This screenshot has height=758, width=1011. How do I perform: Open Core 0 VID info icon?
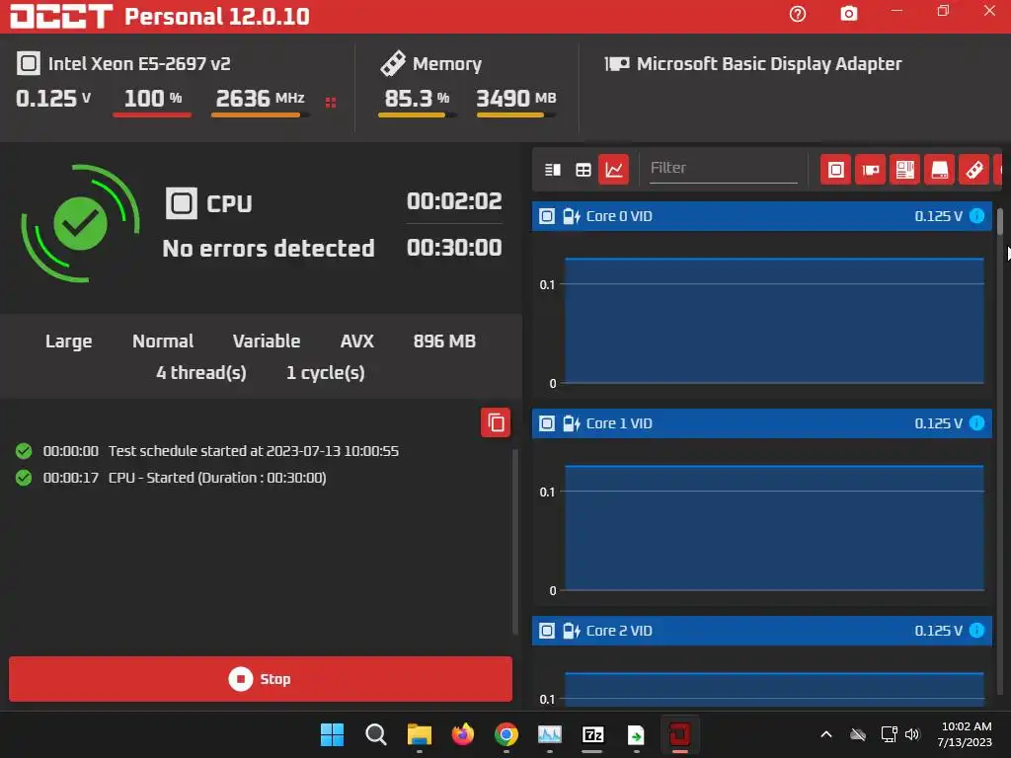976,216
